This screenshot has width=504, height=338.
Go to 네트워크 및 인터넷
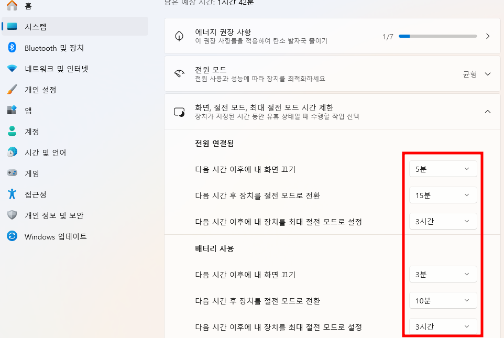pos(56,69)
